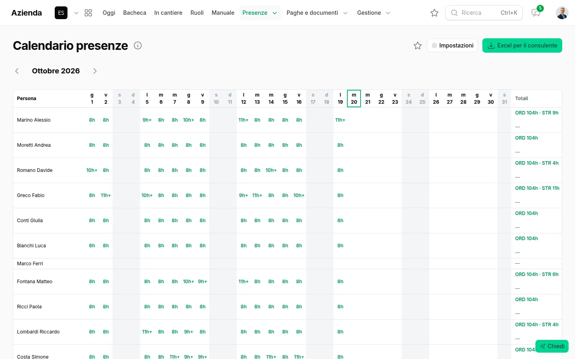This screenshot has width=575, height=359.
Task: Click Bianchi Luca name
Action: 31,246
